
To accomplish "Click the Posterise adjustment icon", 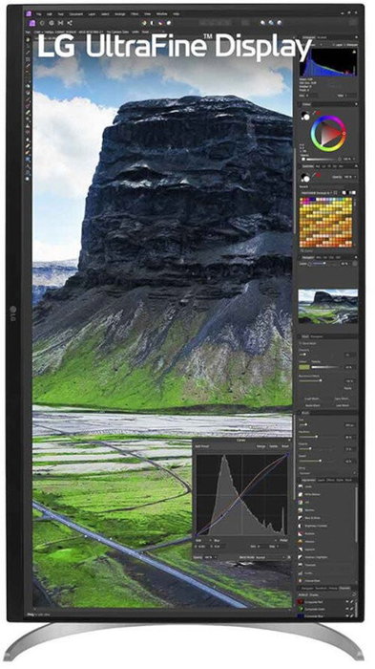I will (x=301, y=533).
